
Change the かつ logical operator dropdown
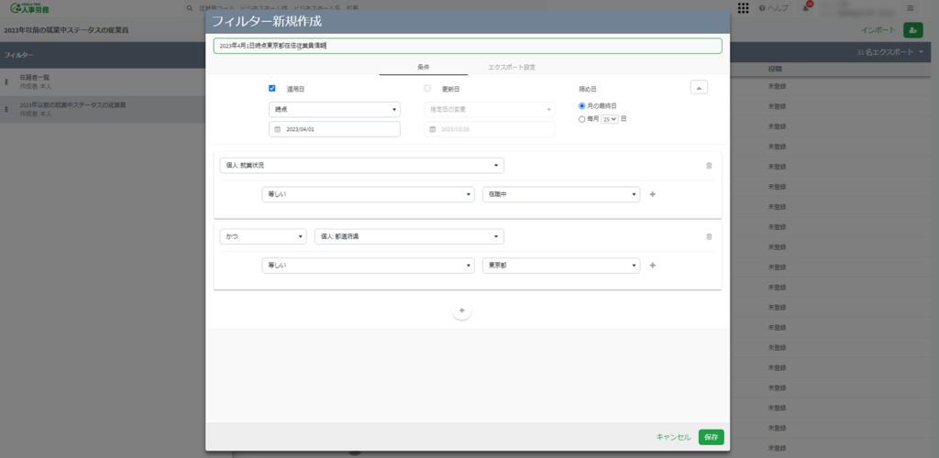pyautogui.click(x=263, y=236)
